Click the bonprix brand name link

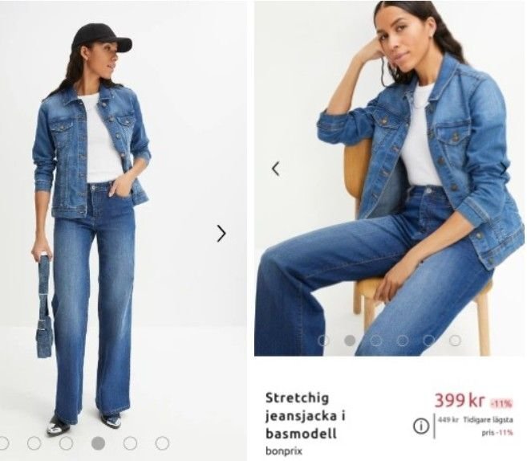(x=284, y=451)
